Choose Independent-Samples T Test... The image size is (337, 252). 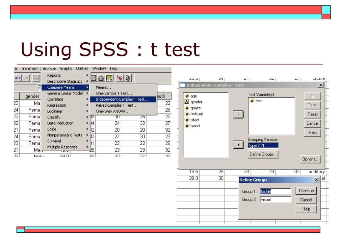(123, 99)
